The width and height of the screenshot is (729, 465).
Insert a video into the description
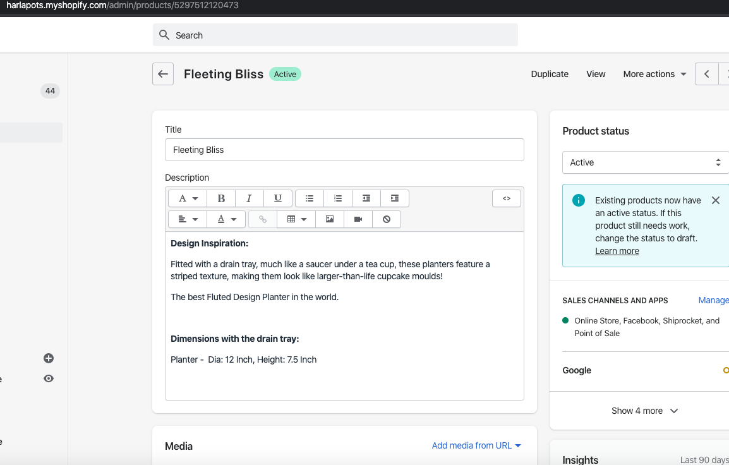pos(358,219)
